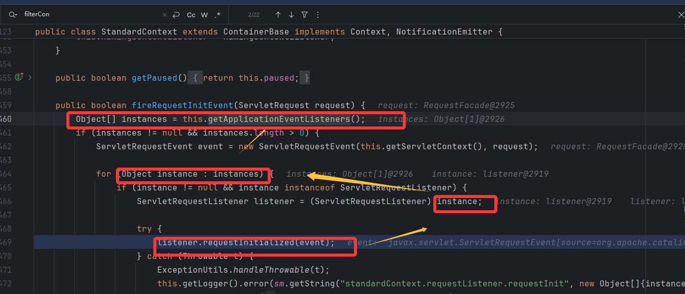685x294 pixels.
Task: Toggle Match Case (Cc) option
Action: (x=191, y=15)
